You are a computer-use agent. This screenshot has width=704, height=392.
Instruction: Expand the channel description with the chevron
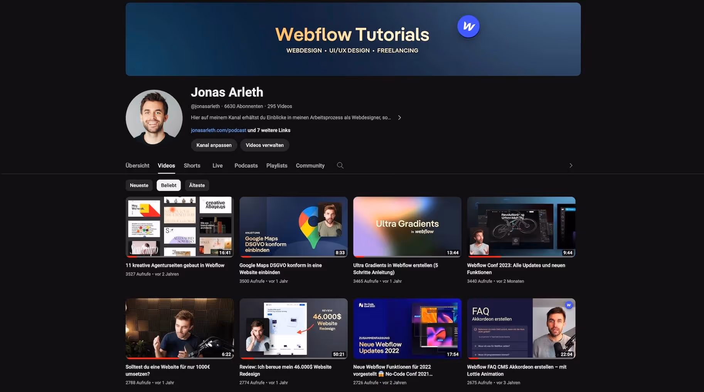(399, 117)
